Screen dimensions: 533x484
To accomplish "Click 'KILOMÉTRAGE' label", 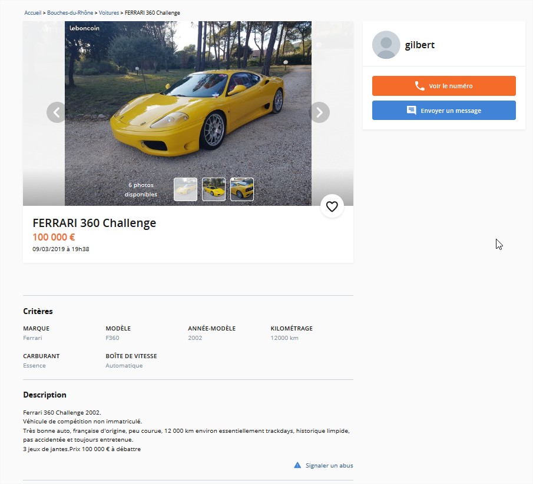I will (292, 328).
